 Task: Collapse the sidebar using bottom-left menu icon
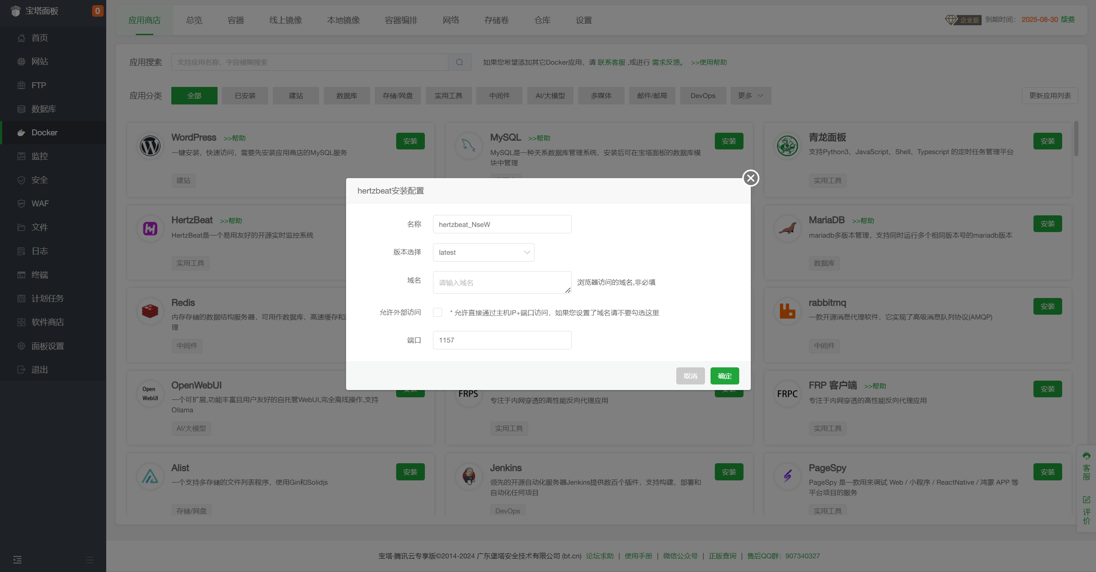17,560
